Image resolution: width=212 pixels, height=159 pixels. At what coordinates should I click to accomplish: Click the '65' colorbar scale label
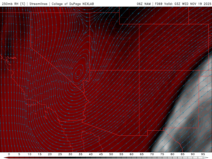pos(142,154)
